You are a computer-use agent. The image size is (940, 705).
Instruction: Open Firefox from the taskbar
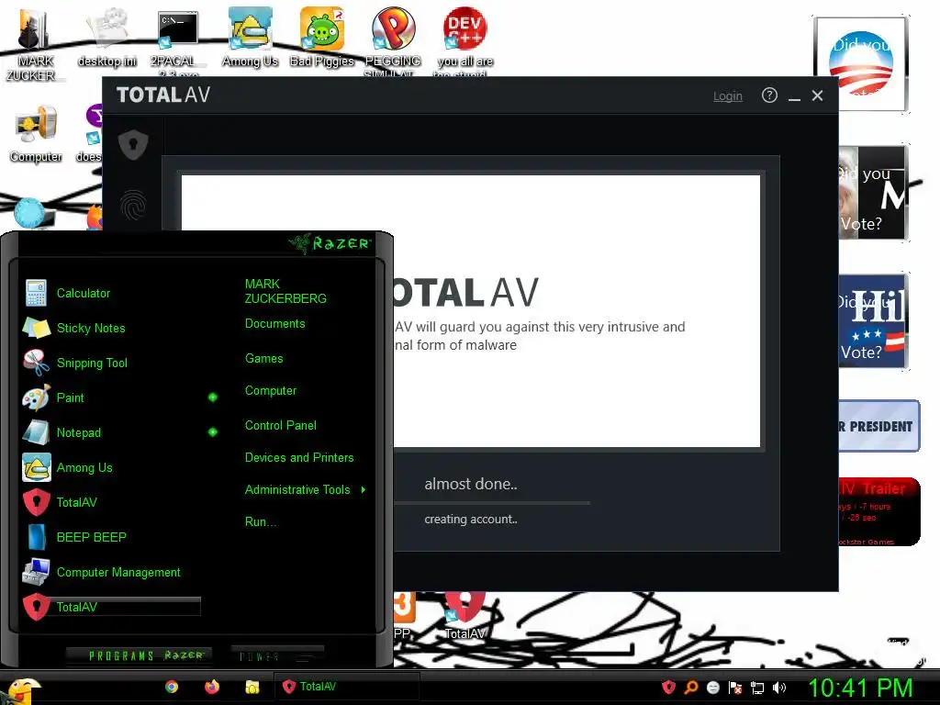(212, 687)
